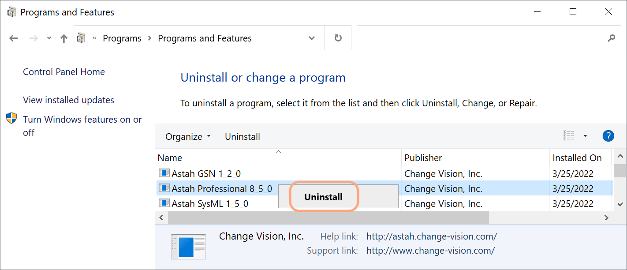Expand the view options dropdown arrow
The width and height of the screenshot is (627, 270).
(x=585, y=136)
